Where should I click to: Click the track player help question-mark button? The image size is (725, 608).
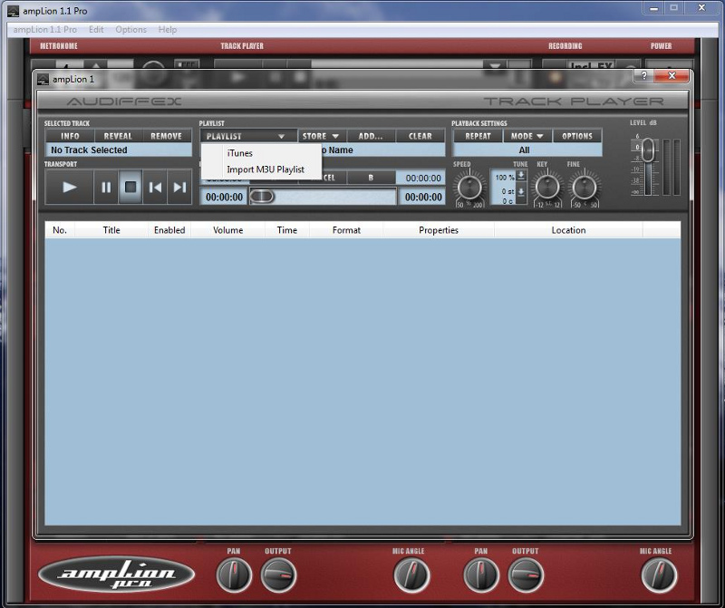pyautogui.click(x=644, y=75)
